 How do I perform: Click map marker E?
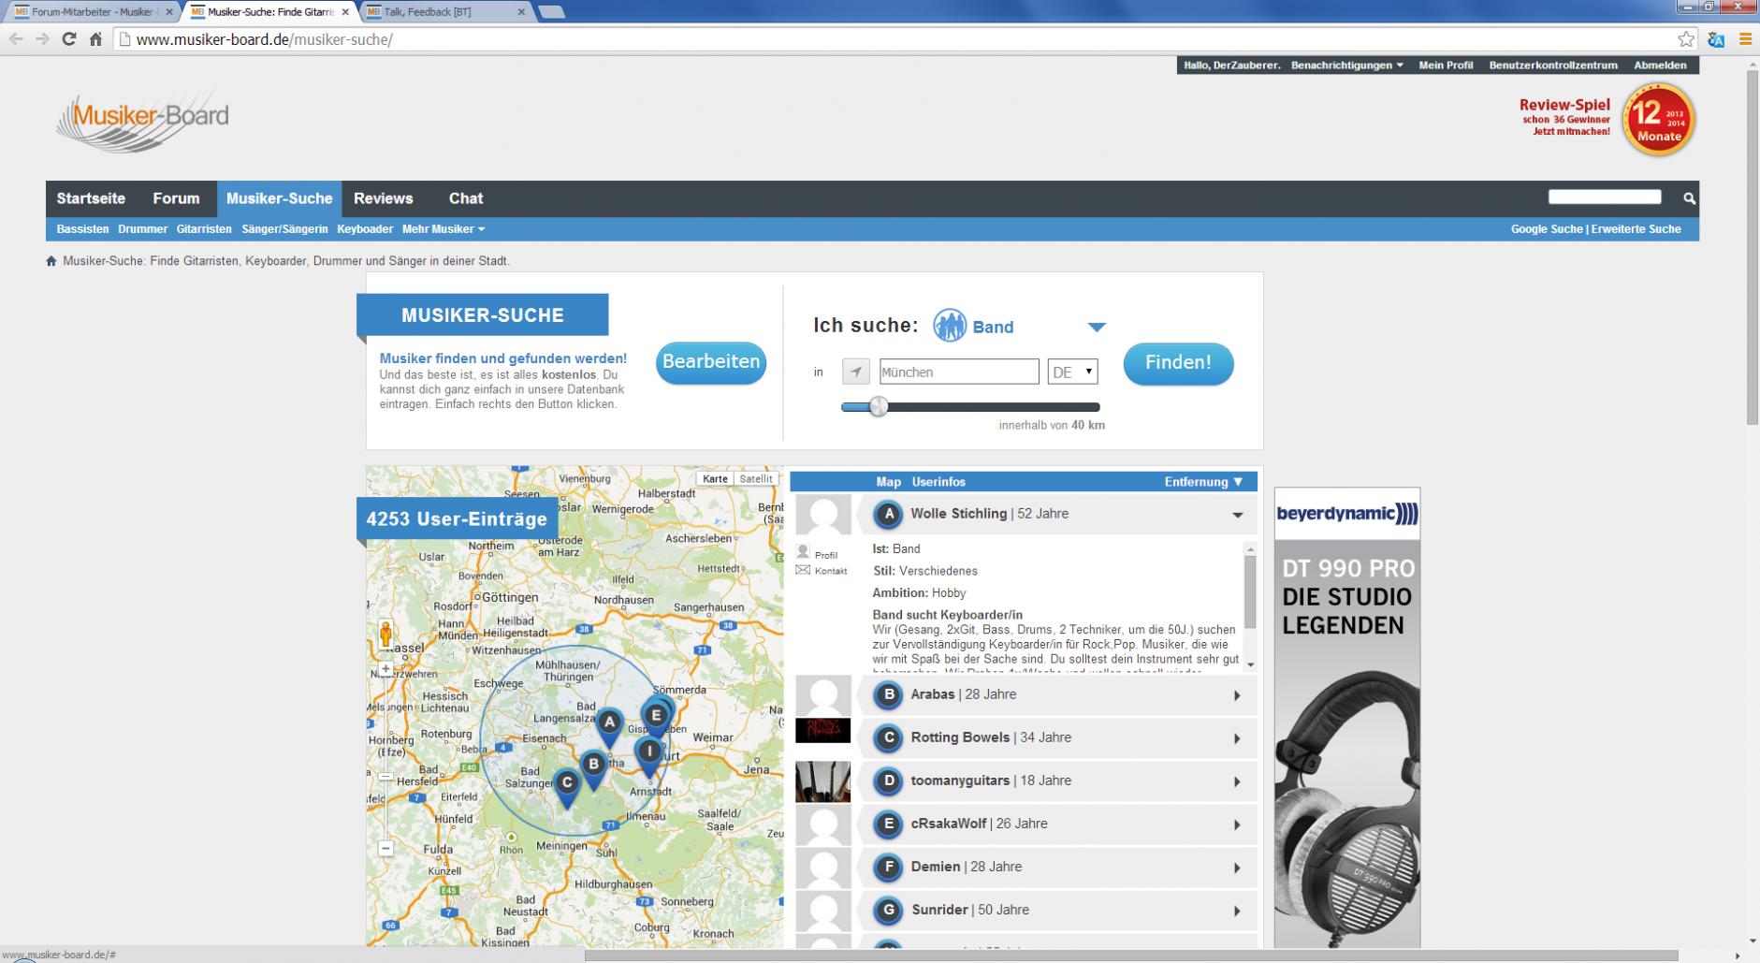(656, 719)
